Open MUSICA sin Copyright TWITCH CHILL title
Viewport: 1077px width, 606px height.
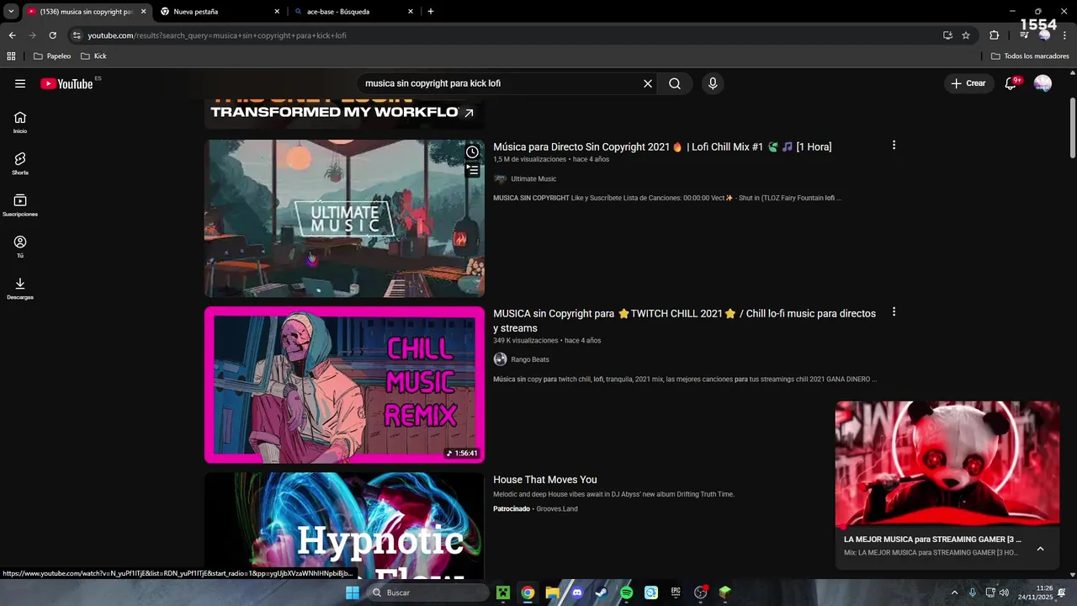pyautogui.click(x=684, y=321)
